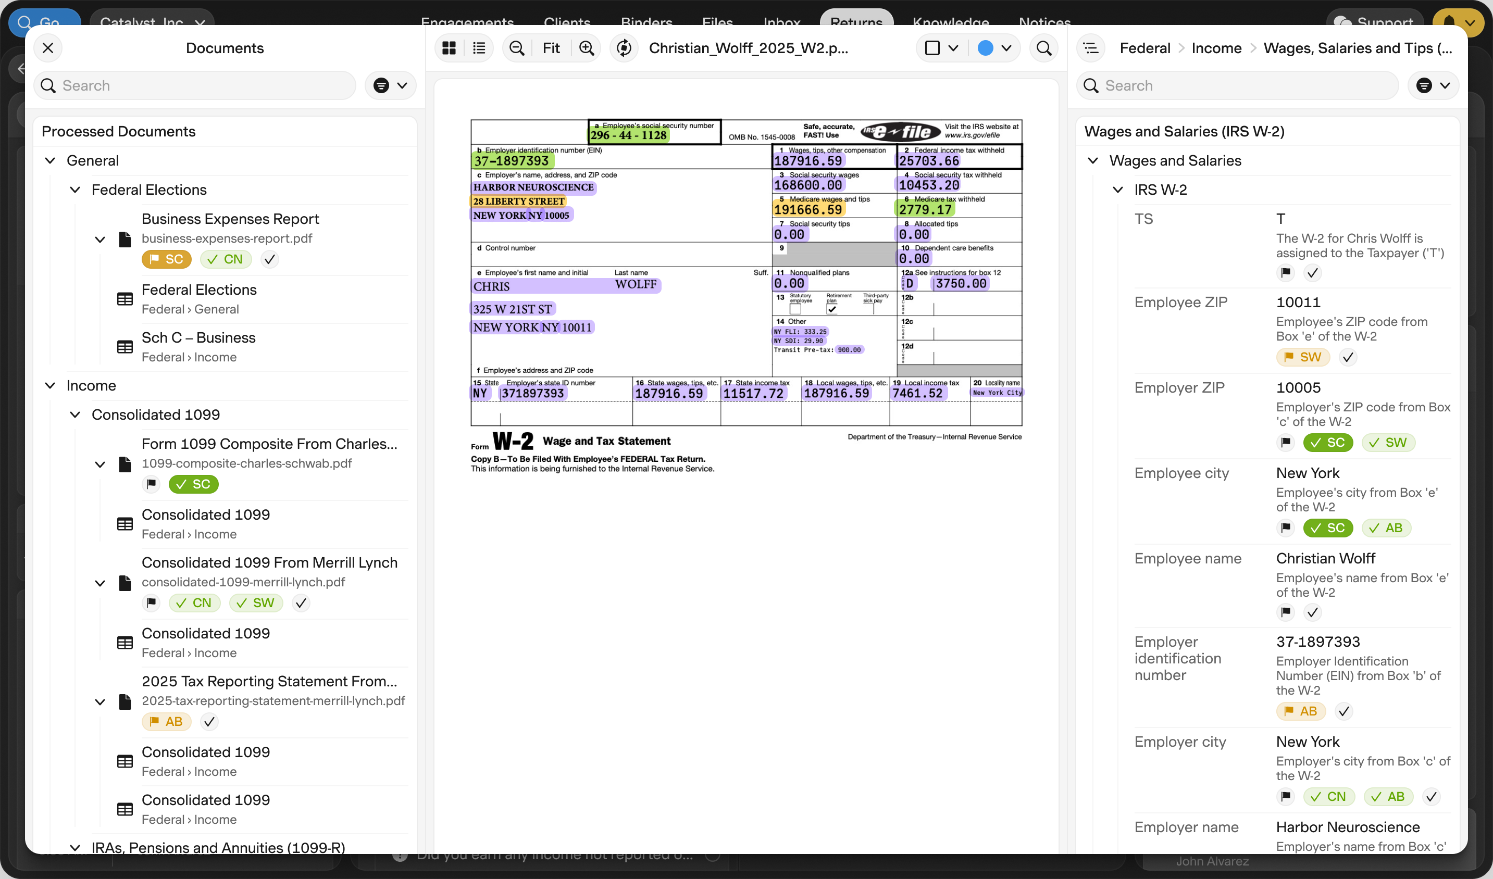Zoom in the W-2 document
1493x879 pixels.
[x=587, y=48]
